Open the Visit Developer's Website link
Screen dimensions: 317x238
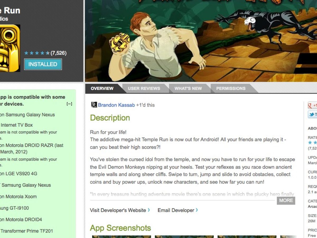(120, 210)
